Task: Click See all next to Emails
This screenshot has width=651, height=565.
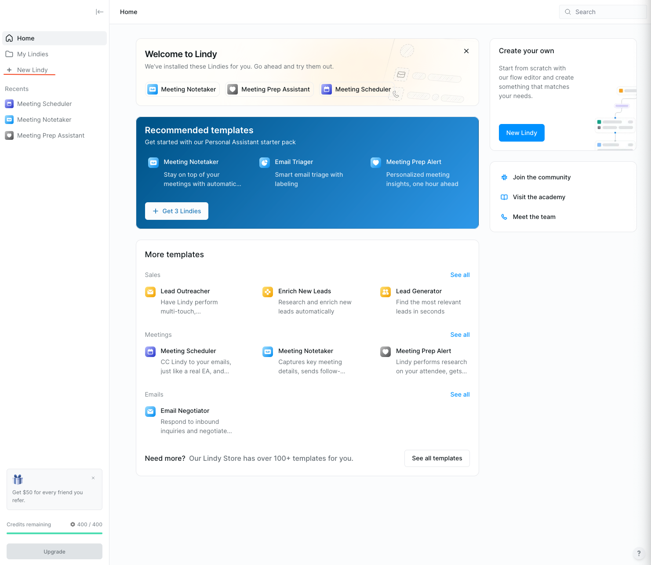Action: (x=460, y=394)
